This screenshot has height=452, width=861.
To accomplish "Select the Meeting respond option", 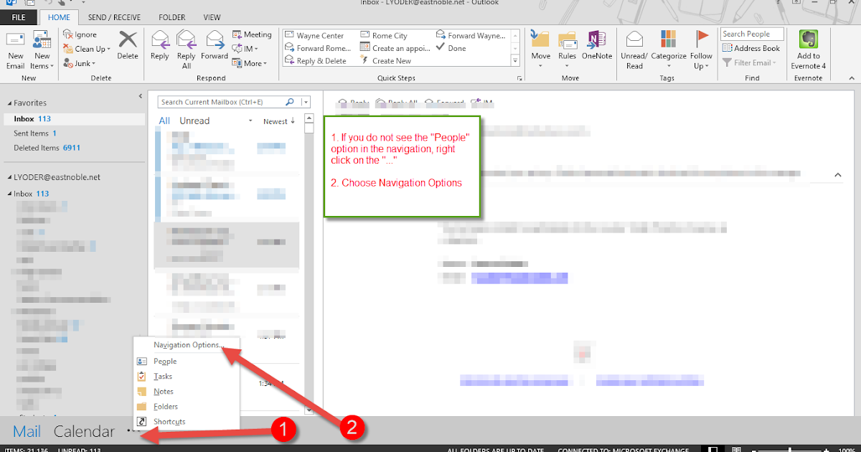I will (x=252, y=34).
